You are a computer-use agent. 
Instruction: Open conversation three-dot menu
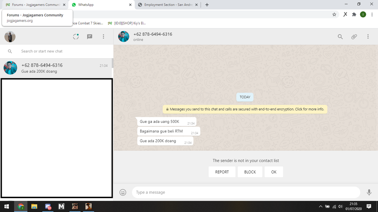368,37
